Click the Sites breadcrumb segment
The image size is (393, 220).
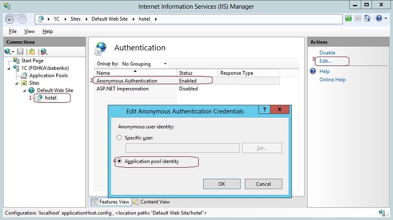tap(75, 19)
